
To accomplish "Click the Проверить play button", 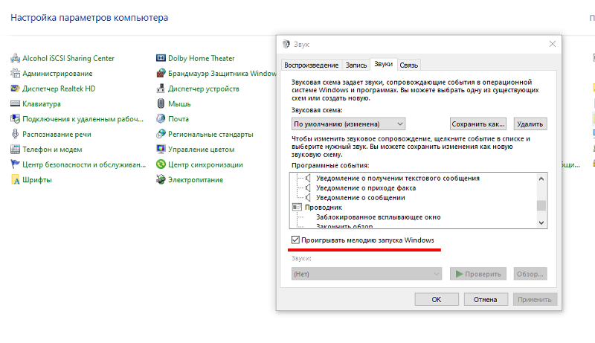I will tap(478, 274).
